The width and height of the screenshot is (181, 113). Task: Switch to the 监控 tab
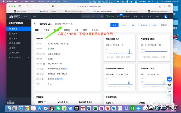[x=85, y=30]
